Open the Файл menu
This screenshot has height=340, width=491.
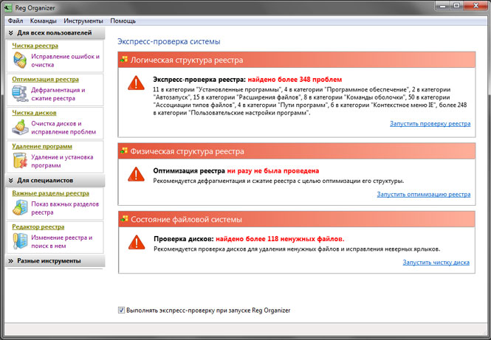point(16,21)
